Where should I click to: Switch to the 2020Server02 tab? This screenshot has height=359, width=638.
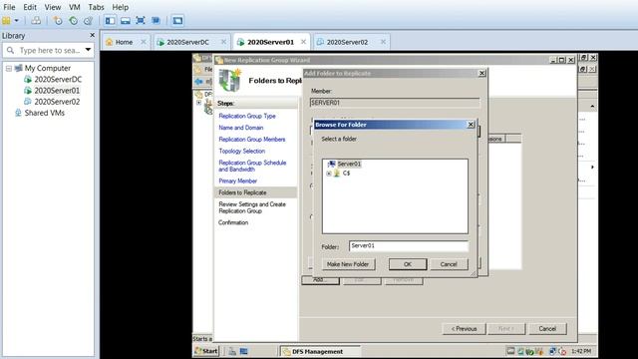[x=347, y=42]
